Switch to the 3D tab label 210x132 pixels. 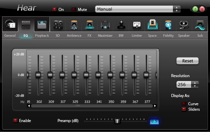(58, 35)
